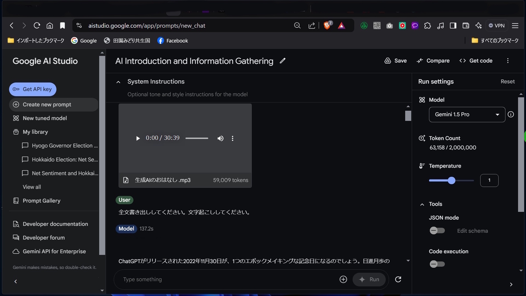This screenshot has height=296, width=526.
Task: Open the QR code extension icon
Action: [x=377, y=25]
